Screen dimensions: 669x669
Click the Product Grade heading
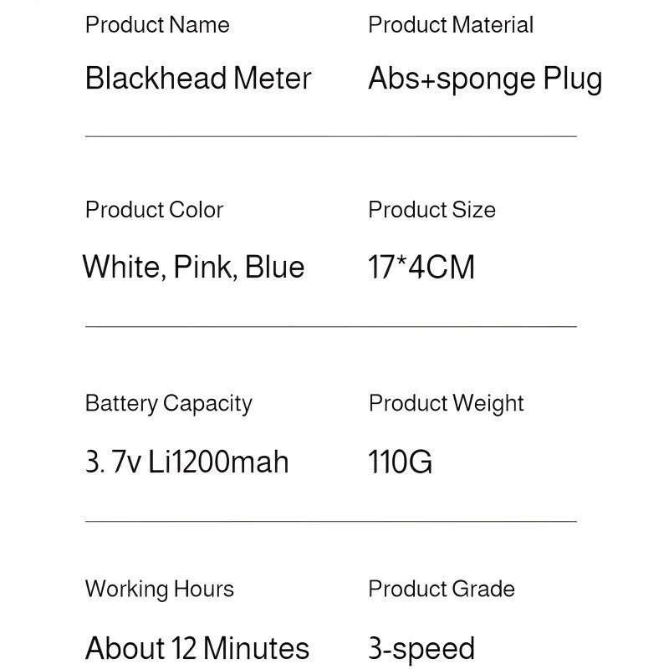[x=442, y=590]
